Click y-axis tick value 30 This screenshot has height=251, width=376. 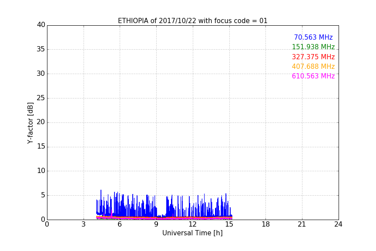click(x=41, y=74)
